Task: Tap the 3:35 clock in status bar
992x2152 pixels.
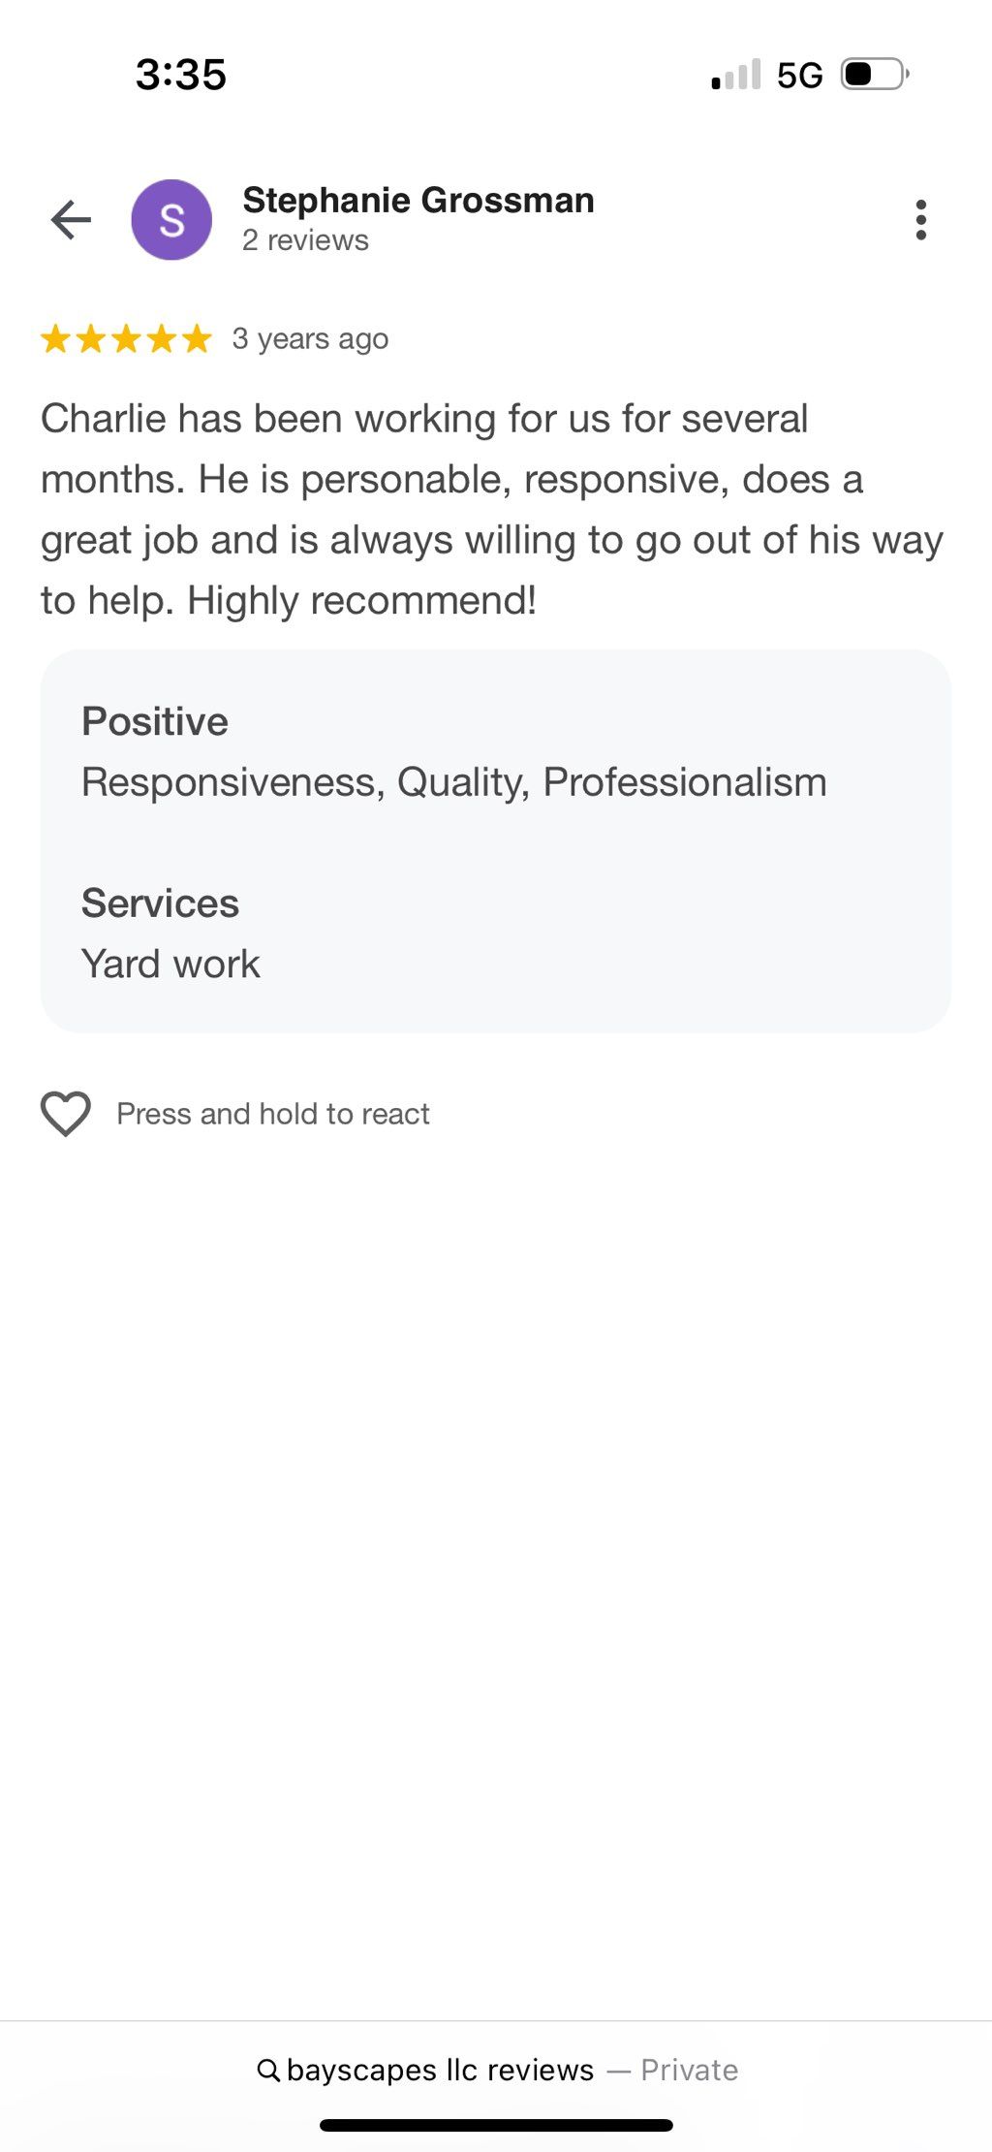Action: coord(181,75)
